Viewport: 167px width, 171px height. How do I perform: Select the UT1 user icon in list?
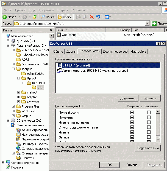coord(59,65)
